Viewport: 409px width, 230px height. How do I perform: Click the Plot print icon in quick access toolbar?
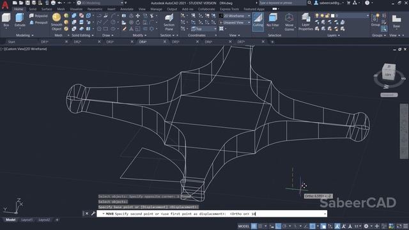tap(53, 3)
